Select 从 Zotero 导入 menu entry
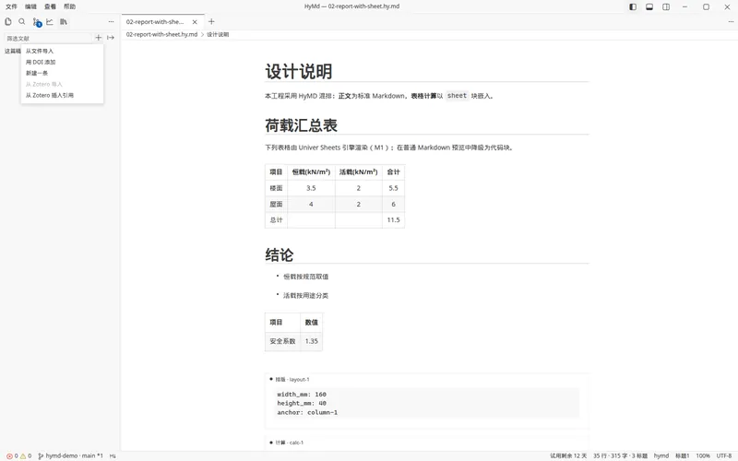The width and height of the screenshot is (738, 461). 62,84
